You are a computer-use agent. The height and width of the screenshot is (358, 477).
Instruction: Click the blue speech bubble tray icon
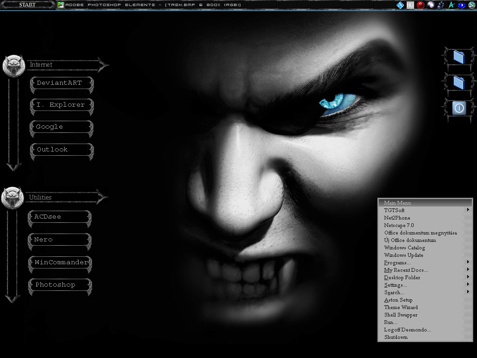pos(462,5)
